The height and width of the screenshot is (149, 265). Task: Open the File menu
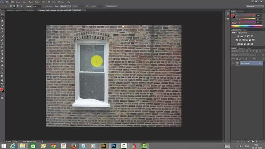tap(7, 2)
